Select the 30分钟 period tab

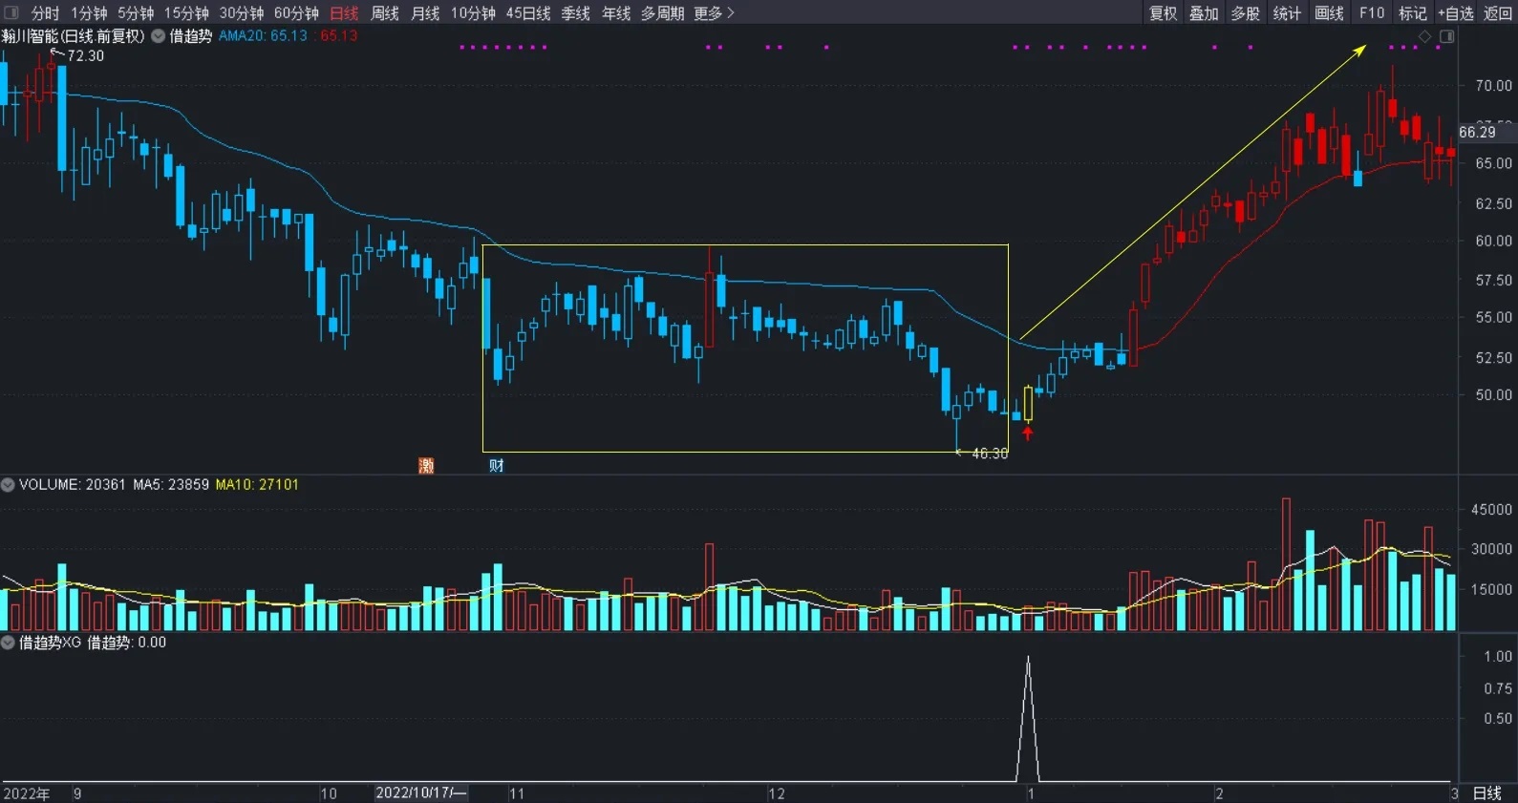coord(242,13)
